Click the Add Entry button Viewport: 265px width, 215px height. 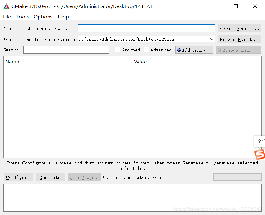194,50
